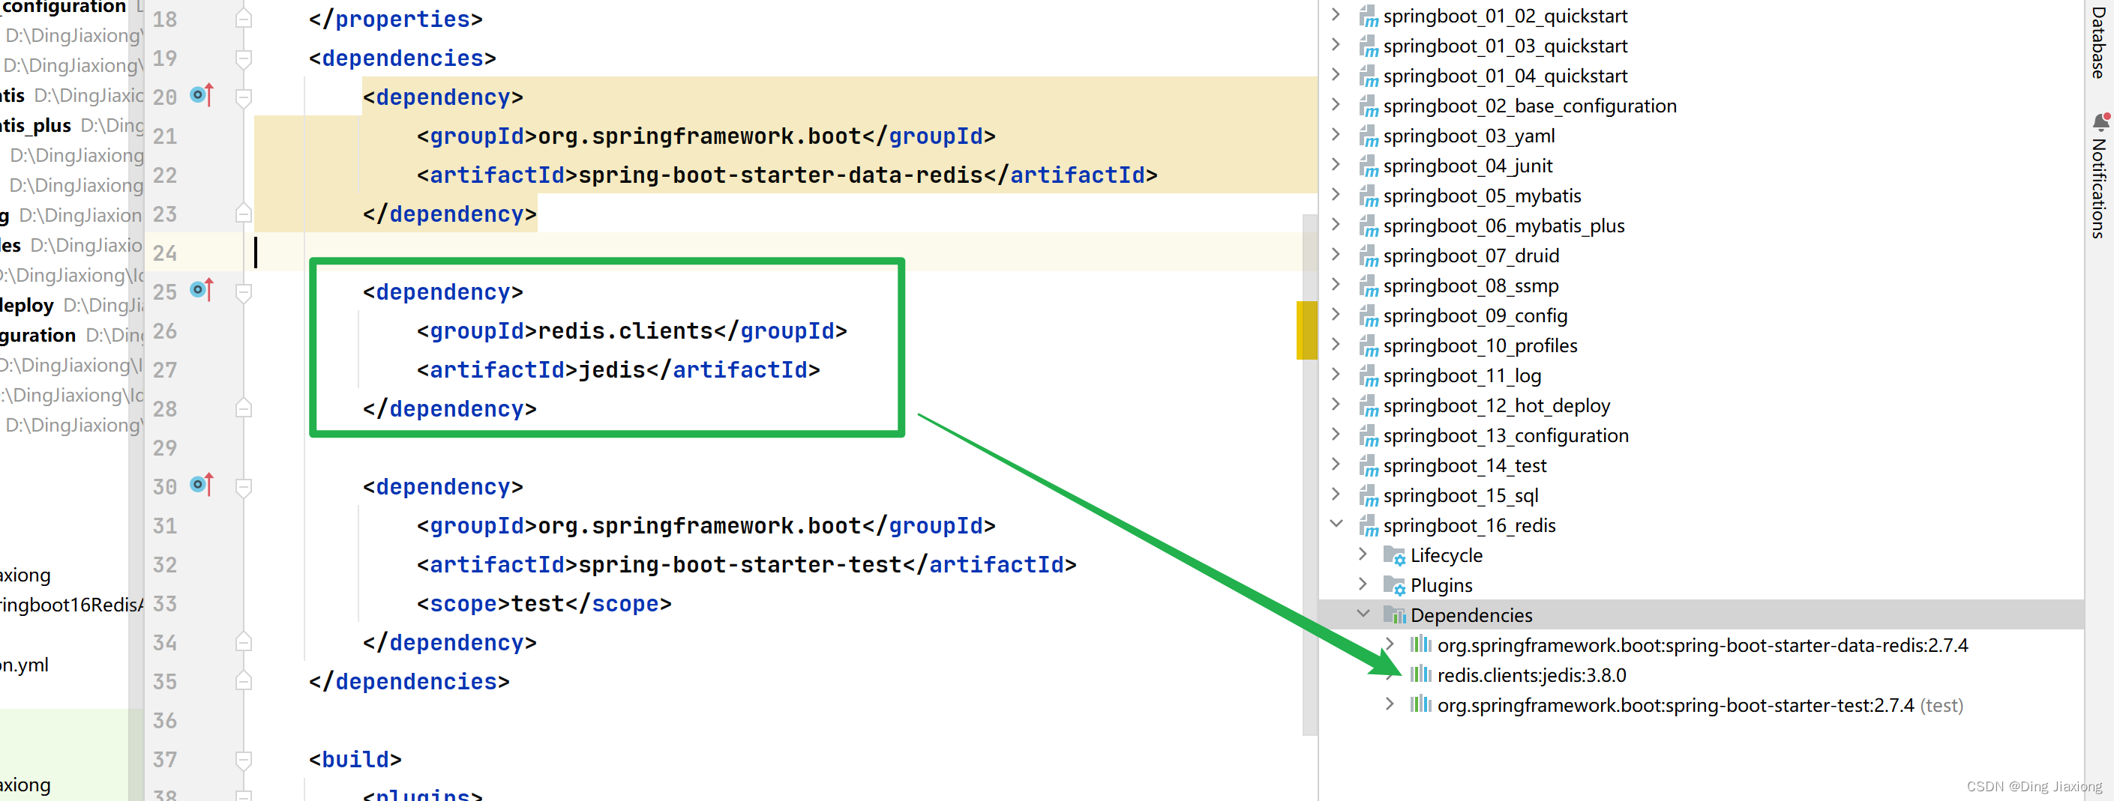This screenshot has height=801, width=2114.
Task: Click the springboot_04_junit module icon
Action: click(x=1368, y=166)
